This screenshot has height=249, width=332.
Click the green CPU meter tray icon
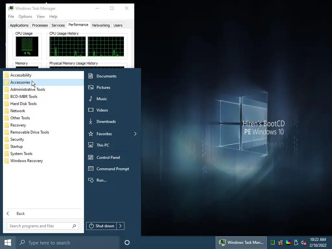point(273,243)
